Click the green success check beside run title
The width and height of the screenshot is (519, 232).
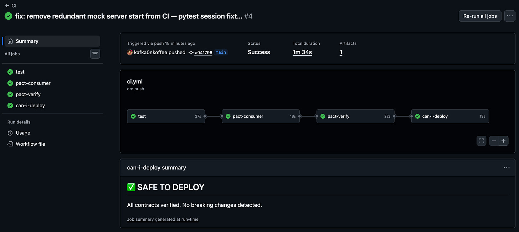[8, 16]
